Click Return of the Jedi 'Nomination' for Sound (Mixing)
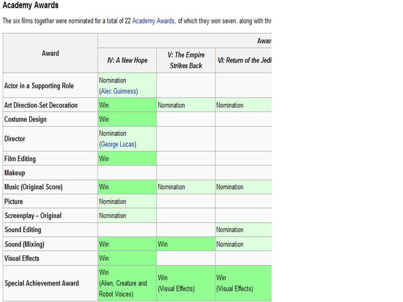The image size is (403, 302). tap(243, 244)
